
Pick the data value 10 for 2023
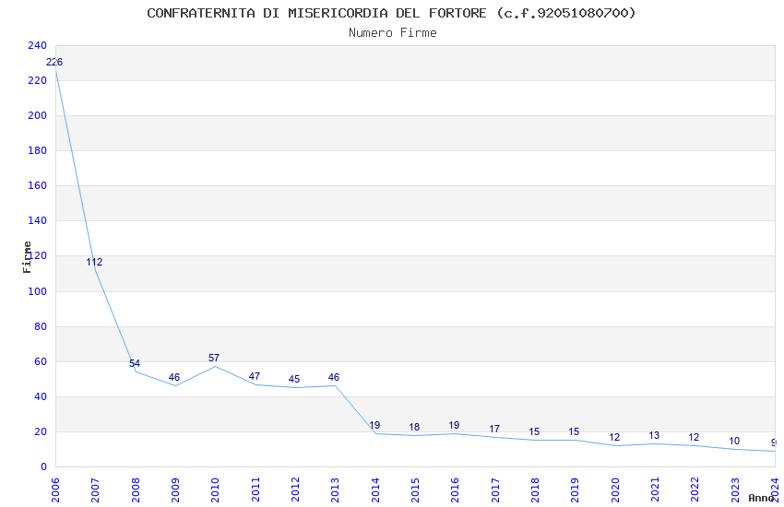pos(734,441)
